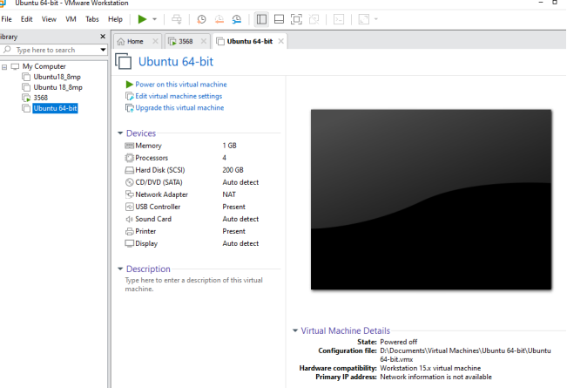Toggle the thumbnail bar view icon
The image size is (567, 388).
279,18
